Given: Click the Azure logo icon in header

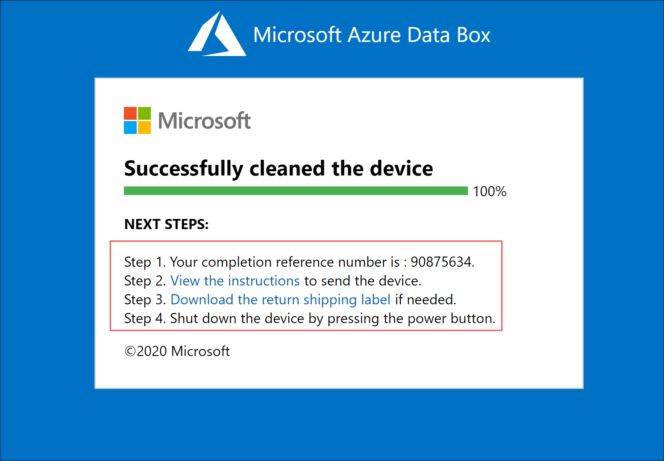Looking at the screenshot, I should click(x=217, y=34).
